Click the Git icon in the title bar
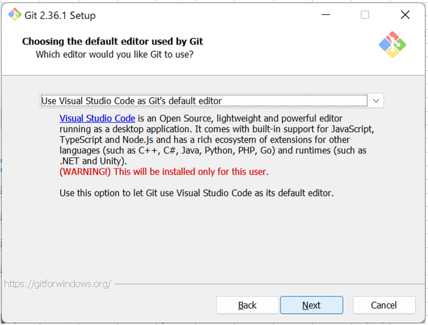428x325 pixels. (14, 15)
